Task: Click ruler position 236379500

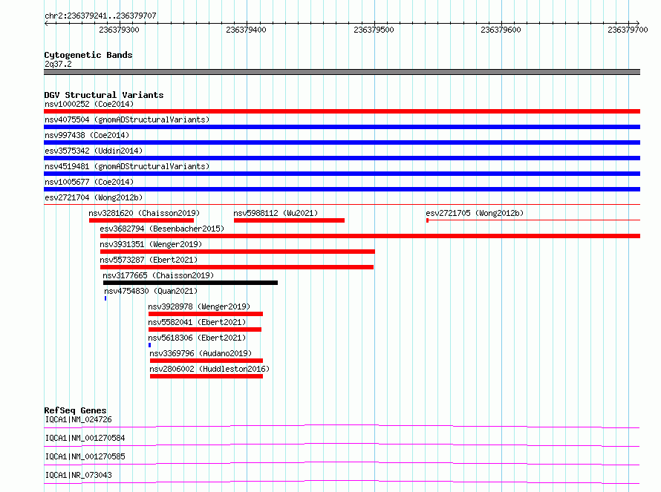Action: 374,30
